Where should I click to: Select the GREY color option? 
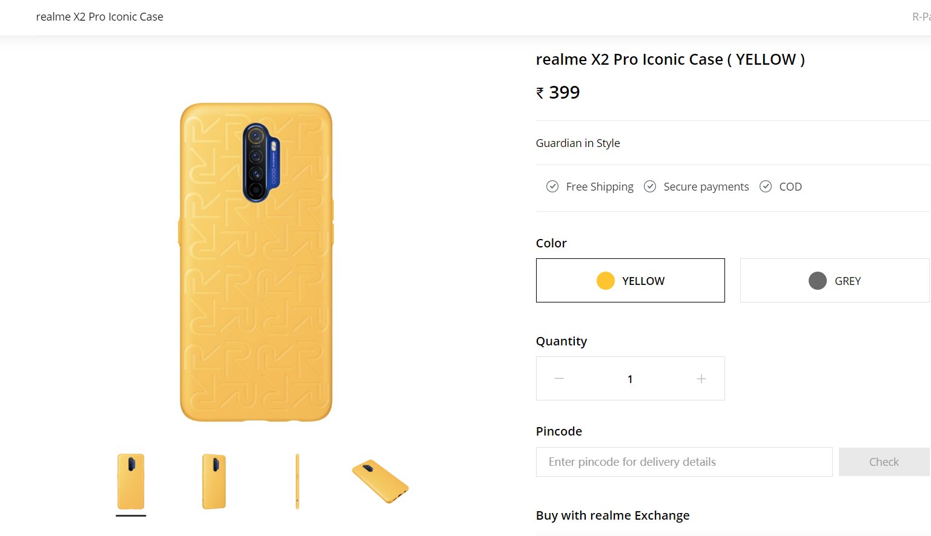pos(835,281)
